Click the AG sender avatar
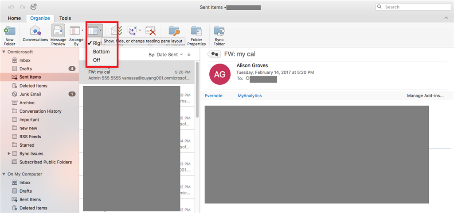This screenshot has width=454, height=213. pos(220,74)
